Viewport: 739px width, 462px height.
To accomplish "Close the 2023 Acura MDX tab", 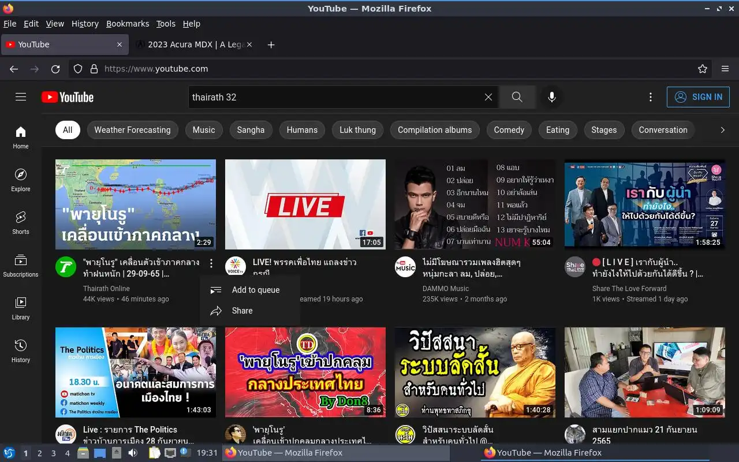I will (249, 44).
